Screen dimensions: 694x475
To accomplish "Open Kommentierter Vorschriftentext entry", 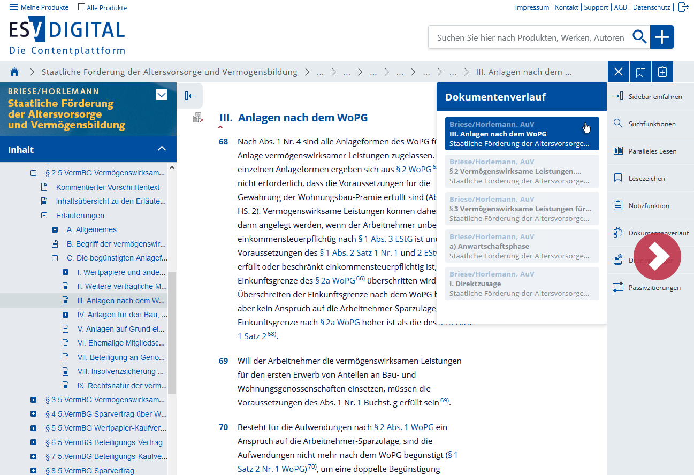I will pyautogui.click(x=108, y=187).
